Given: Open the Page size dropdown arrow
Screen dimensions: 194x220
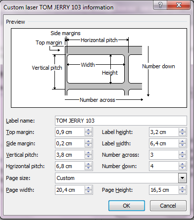Looking at the screenshot, I should click(x=182, y=178).
